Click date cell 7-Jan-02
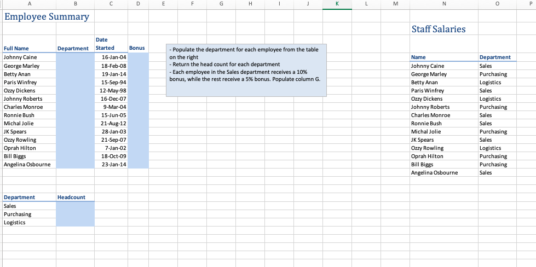The image size is (536, 267). (x=111, y=148)
